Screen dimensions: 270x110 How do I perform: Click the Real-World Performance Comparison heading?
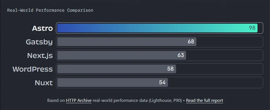tap(50, 10)
